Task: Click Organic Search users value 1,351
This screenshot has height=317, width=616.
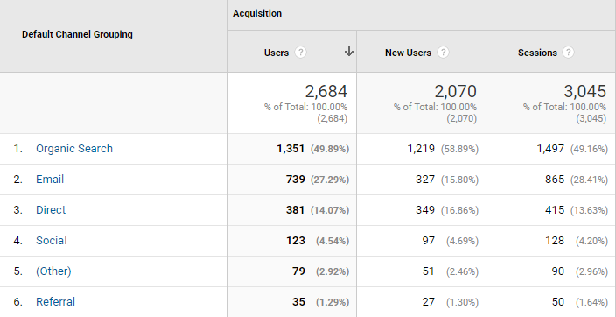Action: point(290,149)
